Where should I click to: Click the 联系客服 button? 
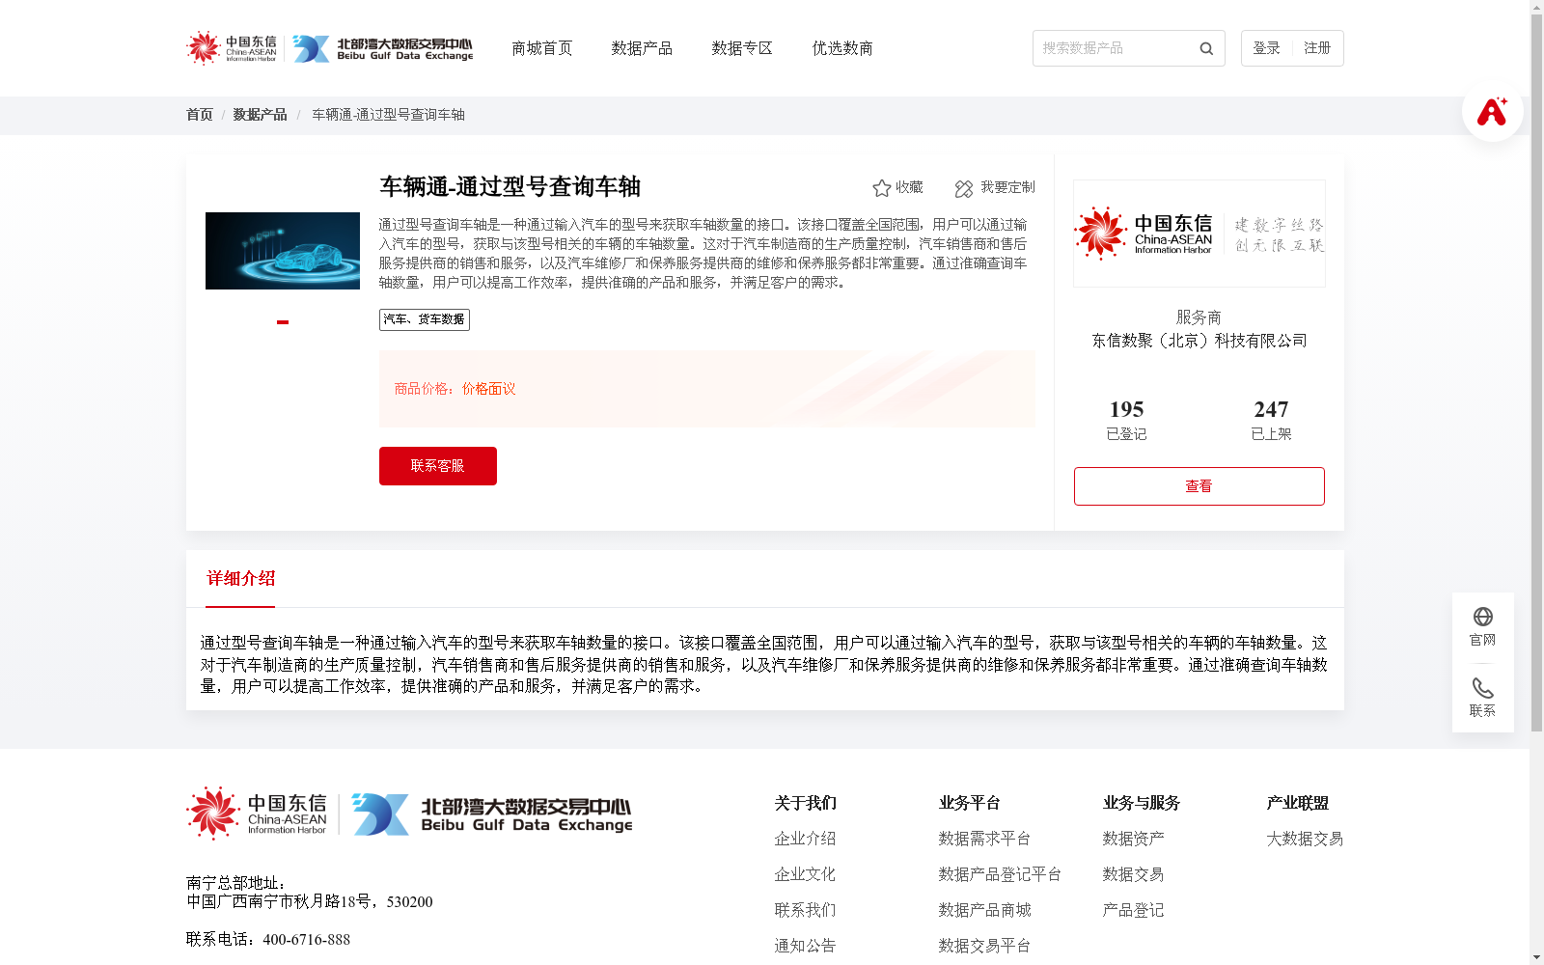(x=437, y=465)
